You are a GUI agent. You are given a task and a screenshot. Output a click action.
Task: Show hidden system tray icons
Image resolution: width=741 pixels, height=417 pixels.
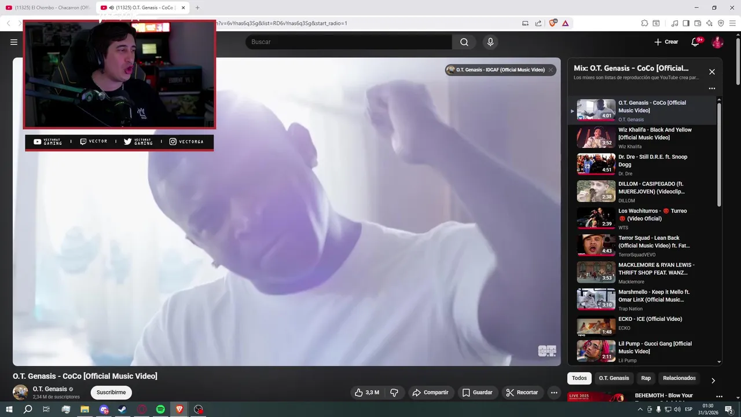[641, 409]
